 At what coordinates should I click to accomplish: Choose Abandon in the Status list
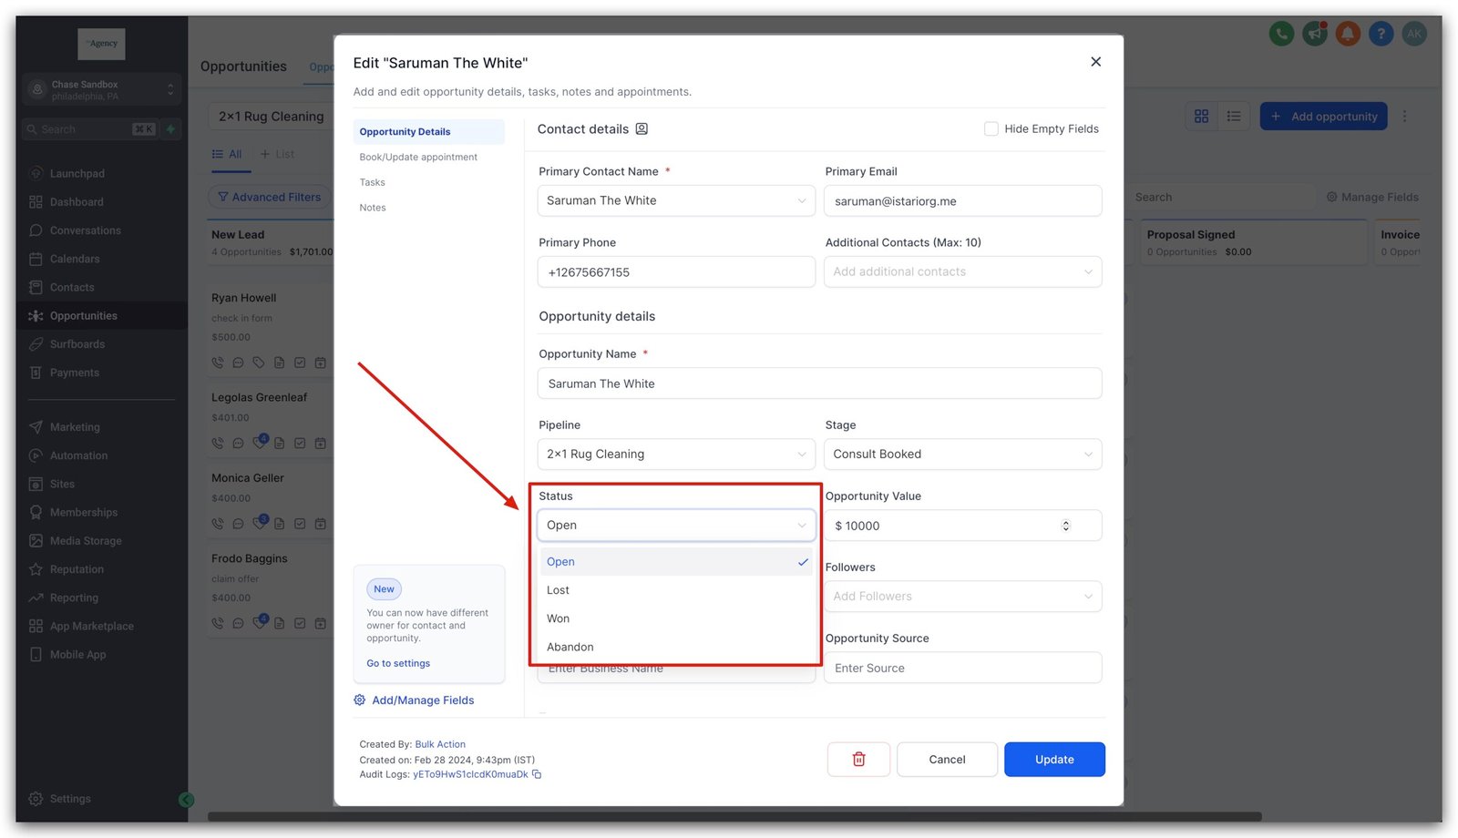(x=570, y=647)
